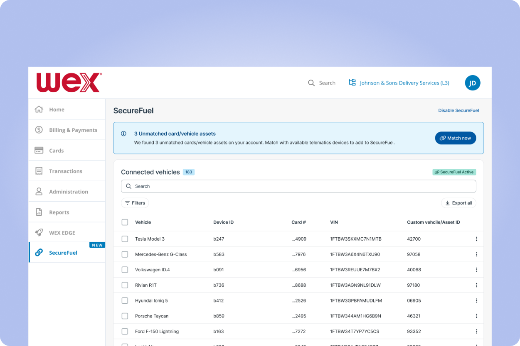Click asset ID 97180
This screenshot has width=520, height=346.
414,285
